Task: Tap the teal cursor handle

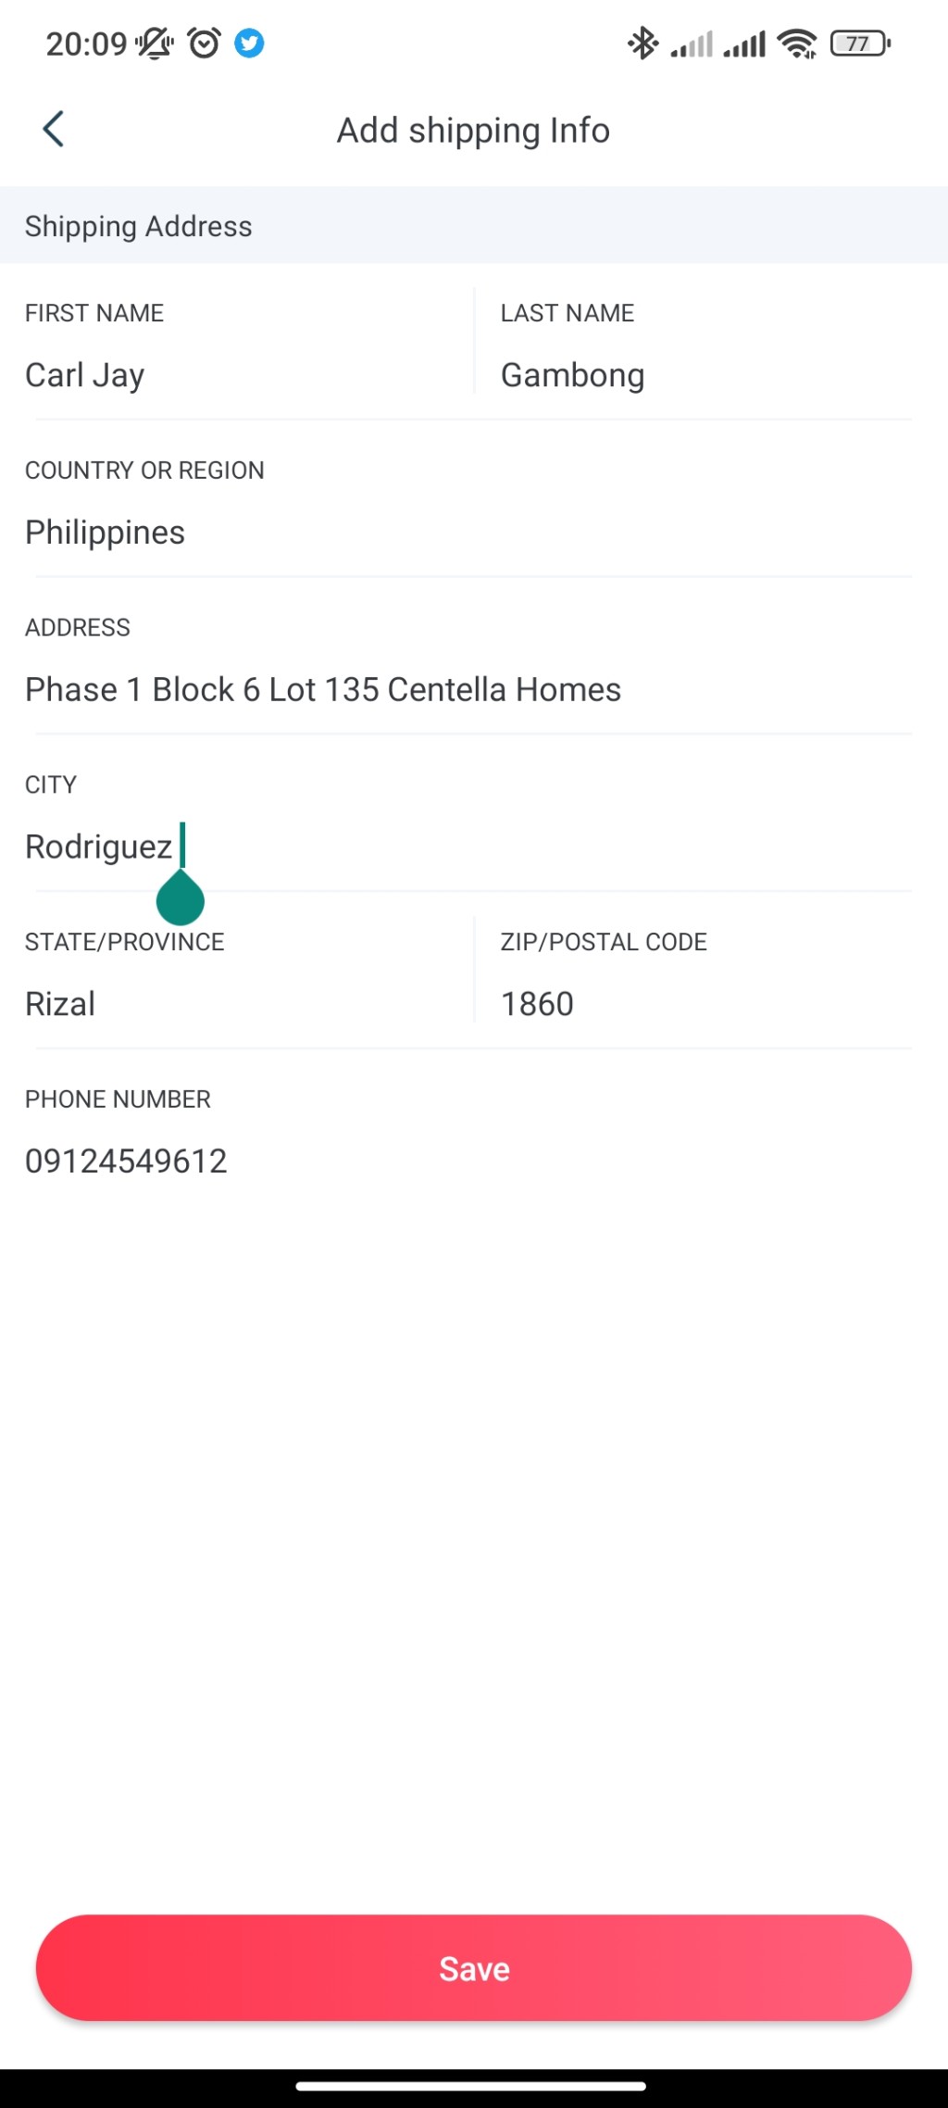Action: pos(181,900)
